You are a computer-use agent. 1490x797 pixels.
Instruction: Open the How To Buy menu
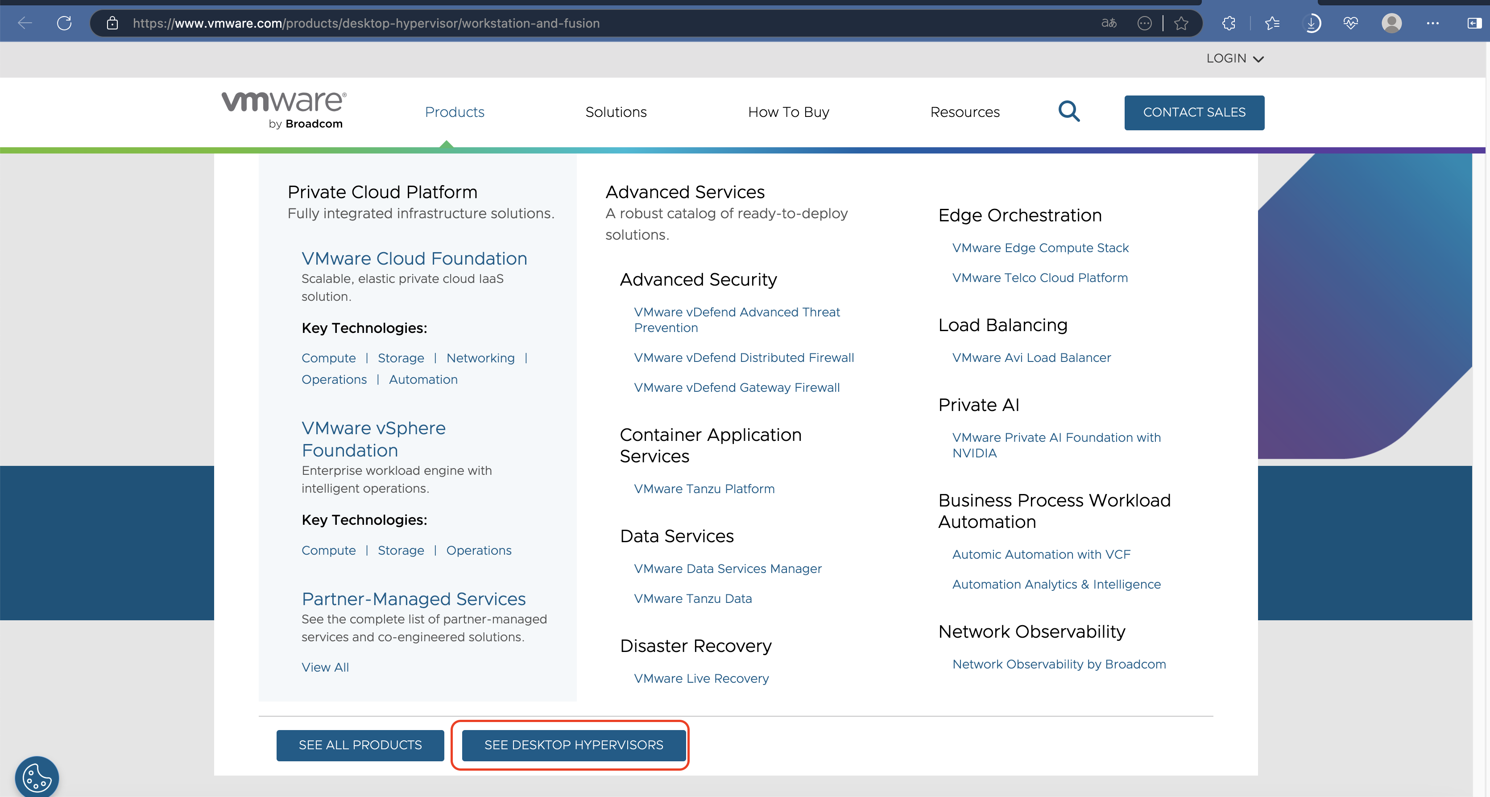(788, 112)
